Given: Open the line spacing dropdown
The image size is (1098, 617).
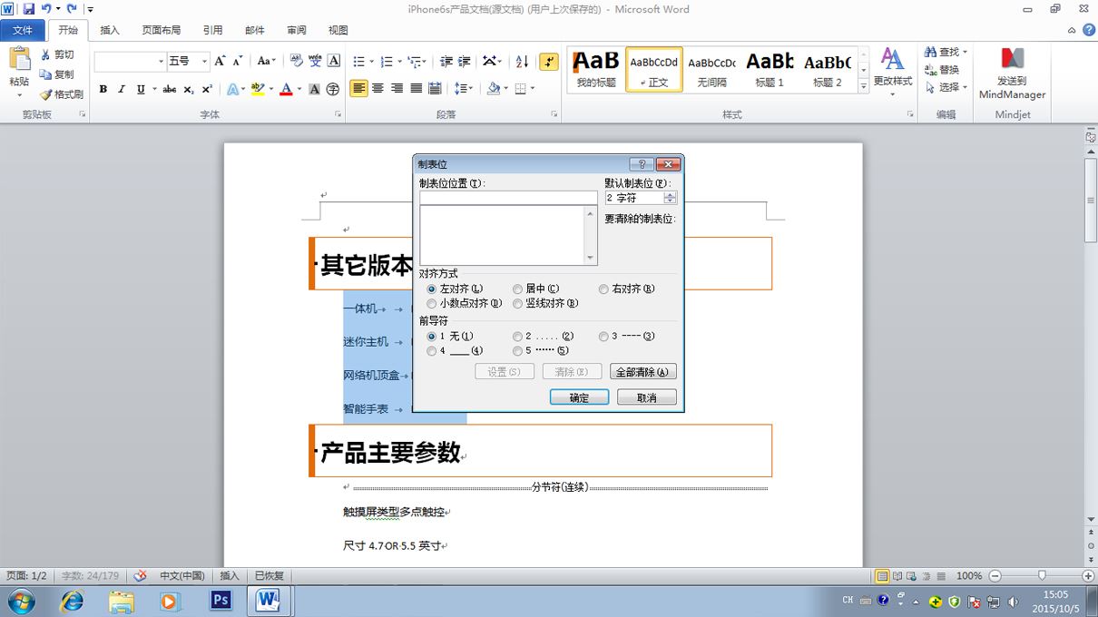Looking at the screenshot, I should 463,89.
